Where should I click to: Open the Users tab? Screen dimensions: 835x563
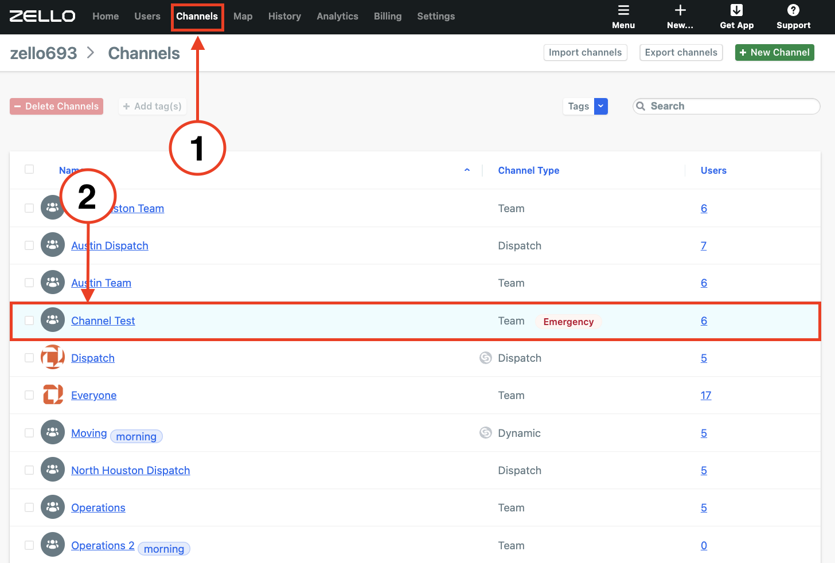pyautogui.click(x=147, y=16)
